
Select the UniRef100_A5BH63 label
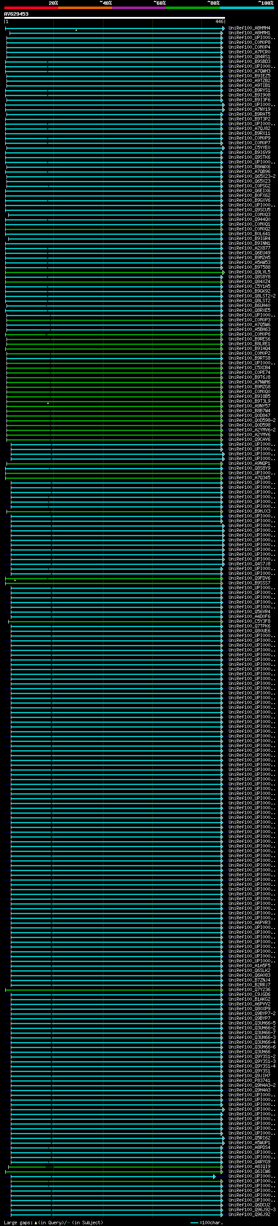(249, 329)
